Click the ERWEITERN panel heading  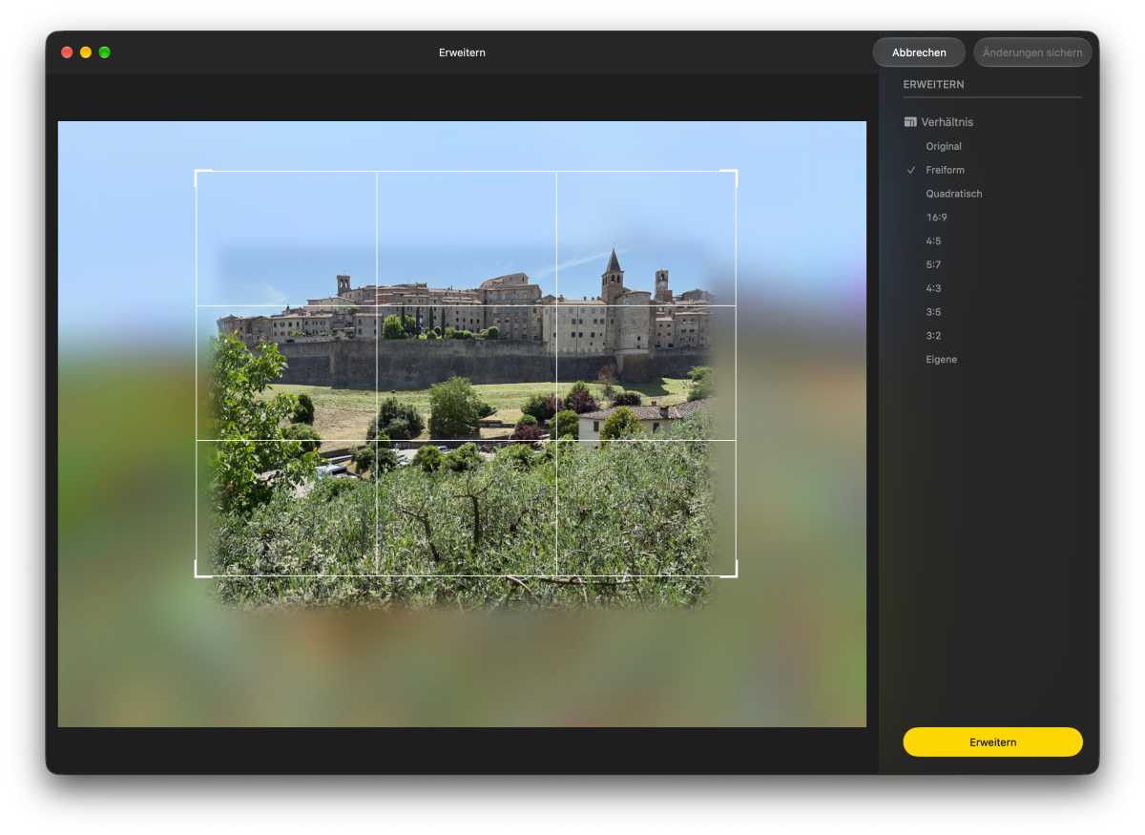pos(933,85)
